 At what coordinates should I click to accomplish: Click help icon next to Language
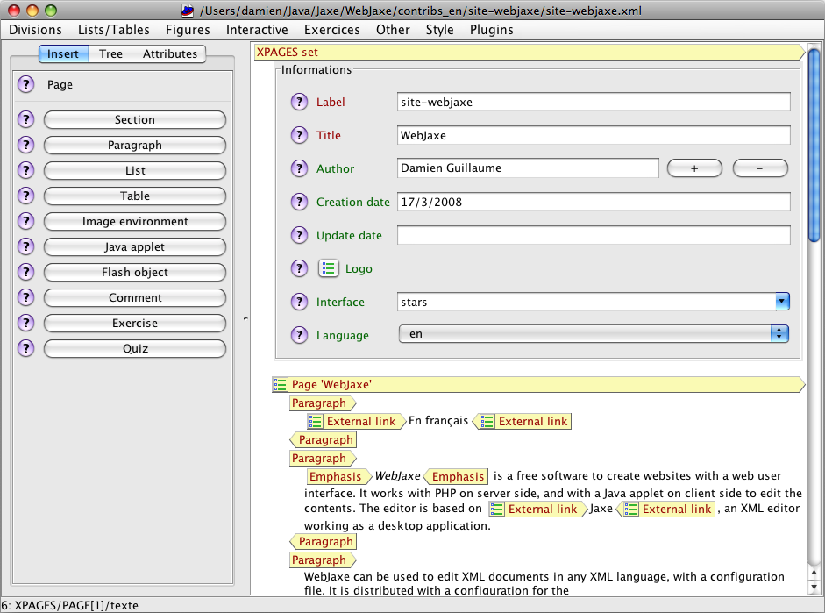pos(299,336)
